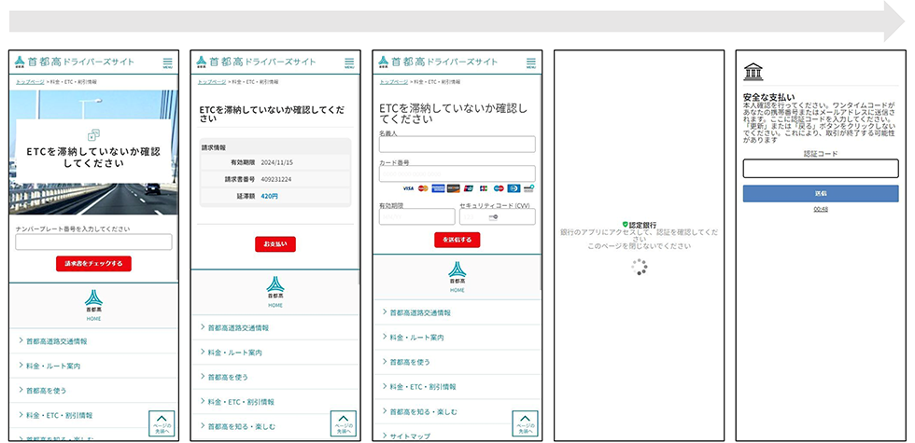
Task: Click the HOME logo under 請求書をチェックする button
Action: pos(93,306)
